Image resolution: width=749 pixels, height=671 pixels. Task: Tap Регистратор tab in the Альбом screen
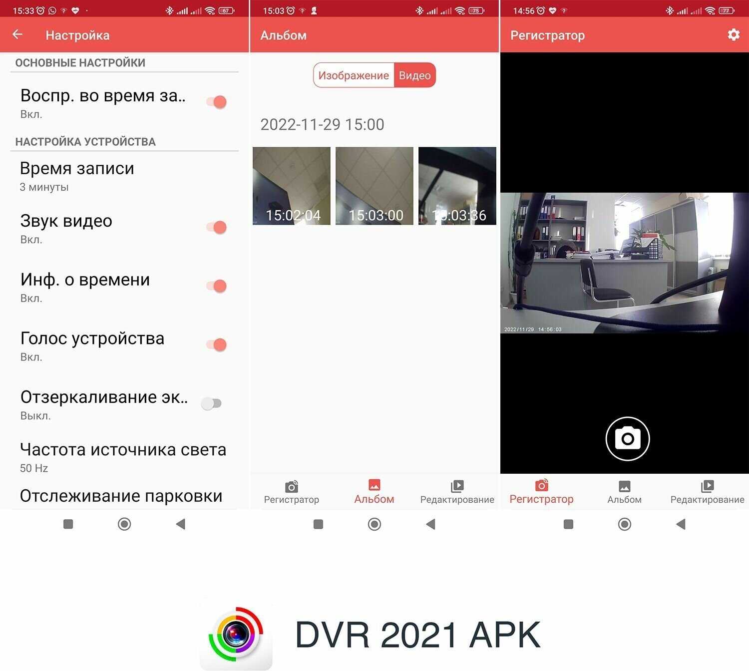[291, 492]
